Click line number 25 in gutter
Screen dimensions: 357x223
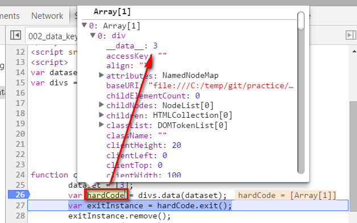pyautogui.click(x=20, y=185)
